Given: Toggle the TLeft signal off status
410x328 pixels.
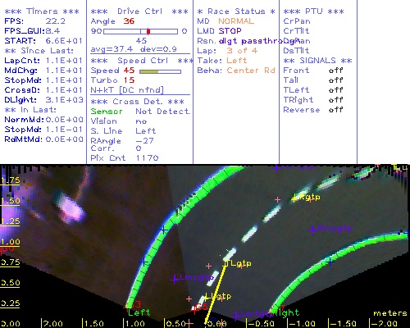Looking at the screenshot, I should 335,90.
